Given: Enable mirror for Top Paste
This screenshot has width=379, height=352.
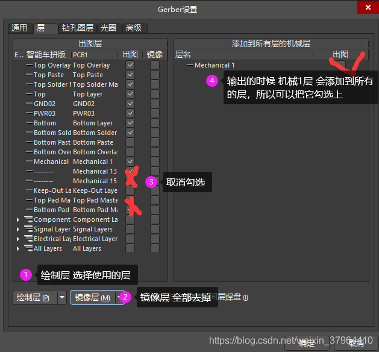Looking at the screenshot, I should coord(155,75).
